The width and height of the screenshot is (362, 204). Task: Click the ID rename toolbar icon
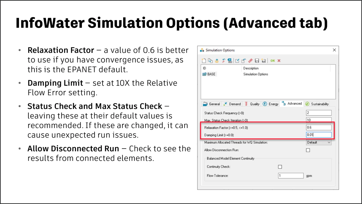coord(230,60)
